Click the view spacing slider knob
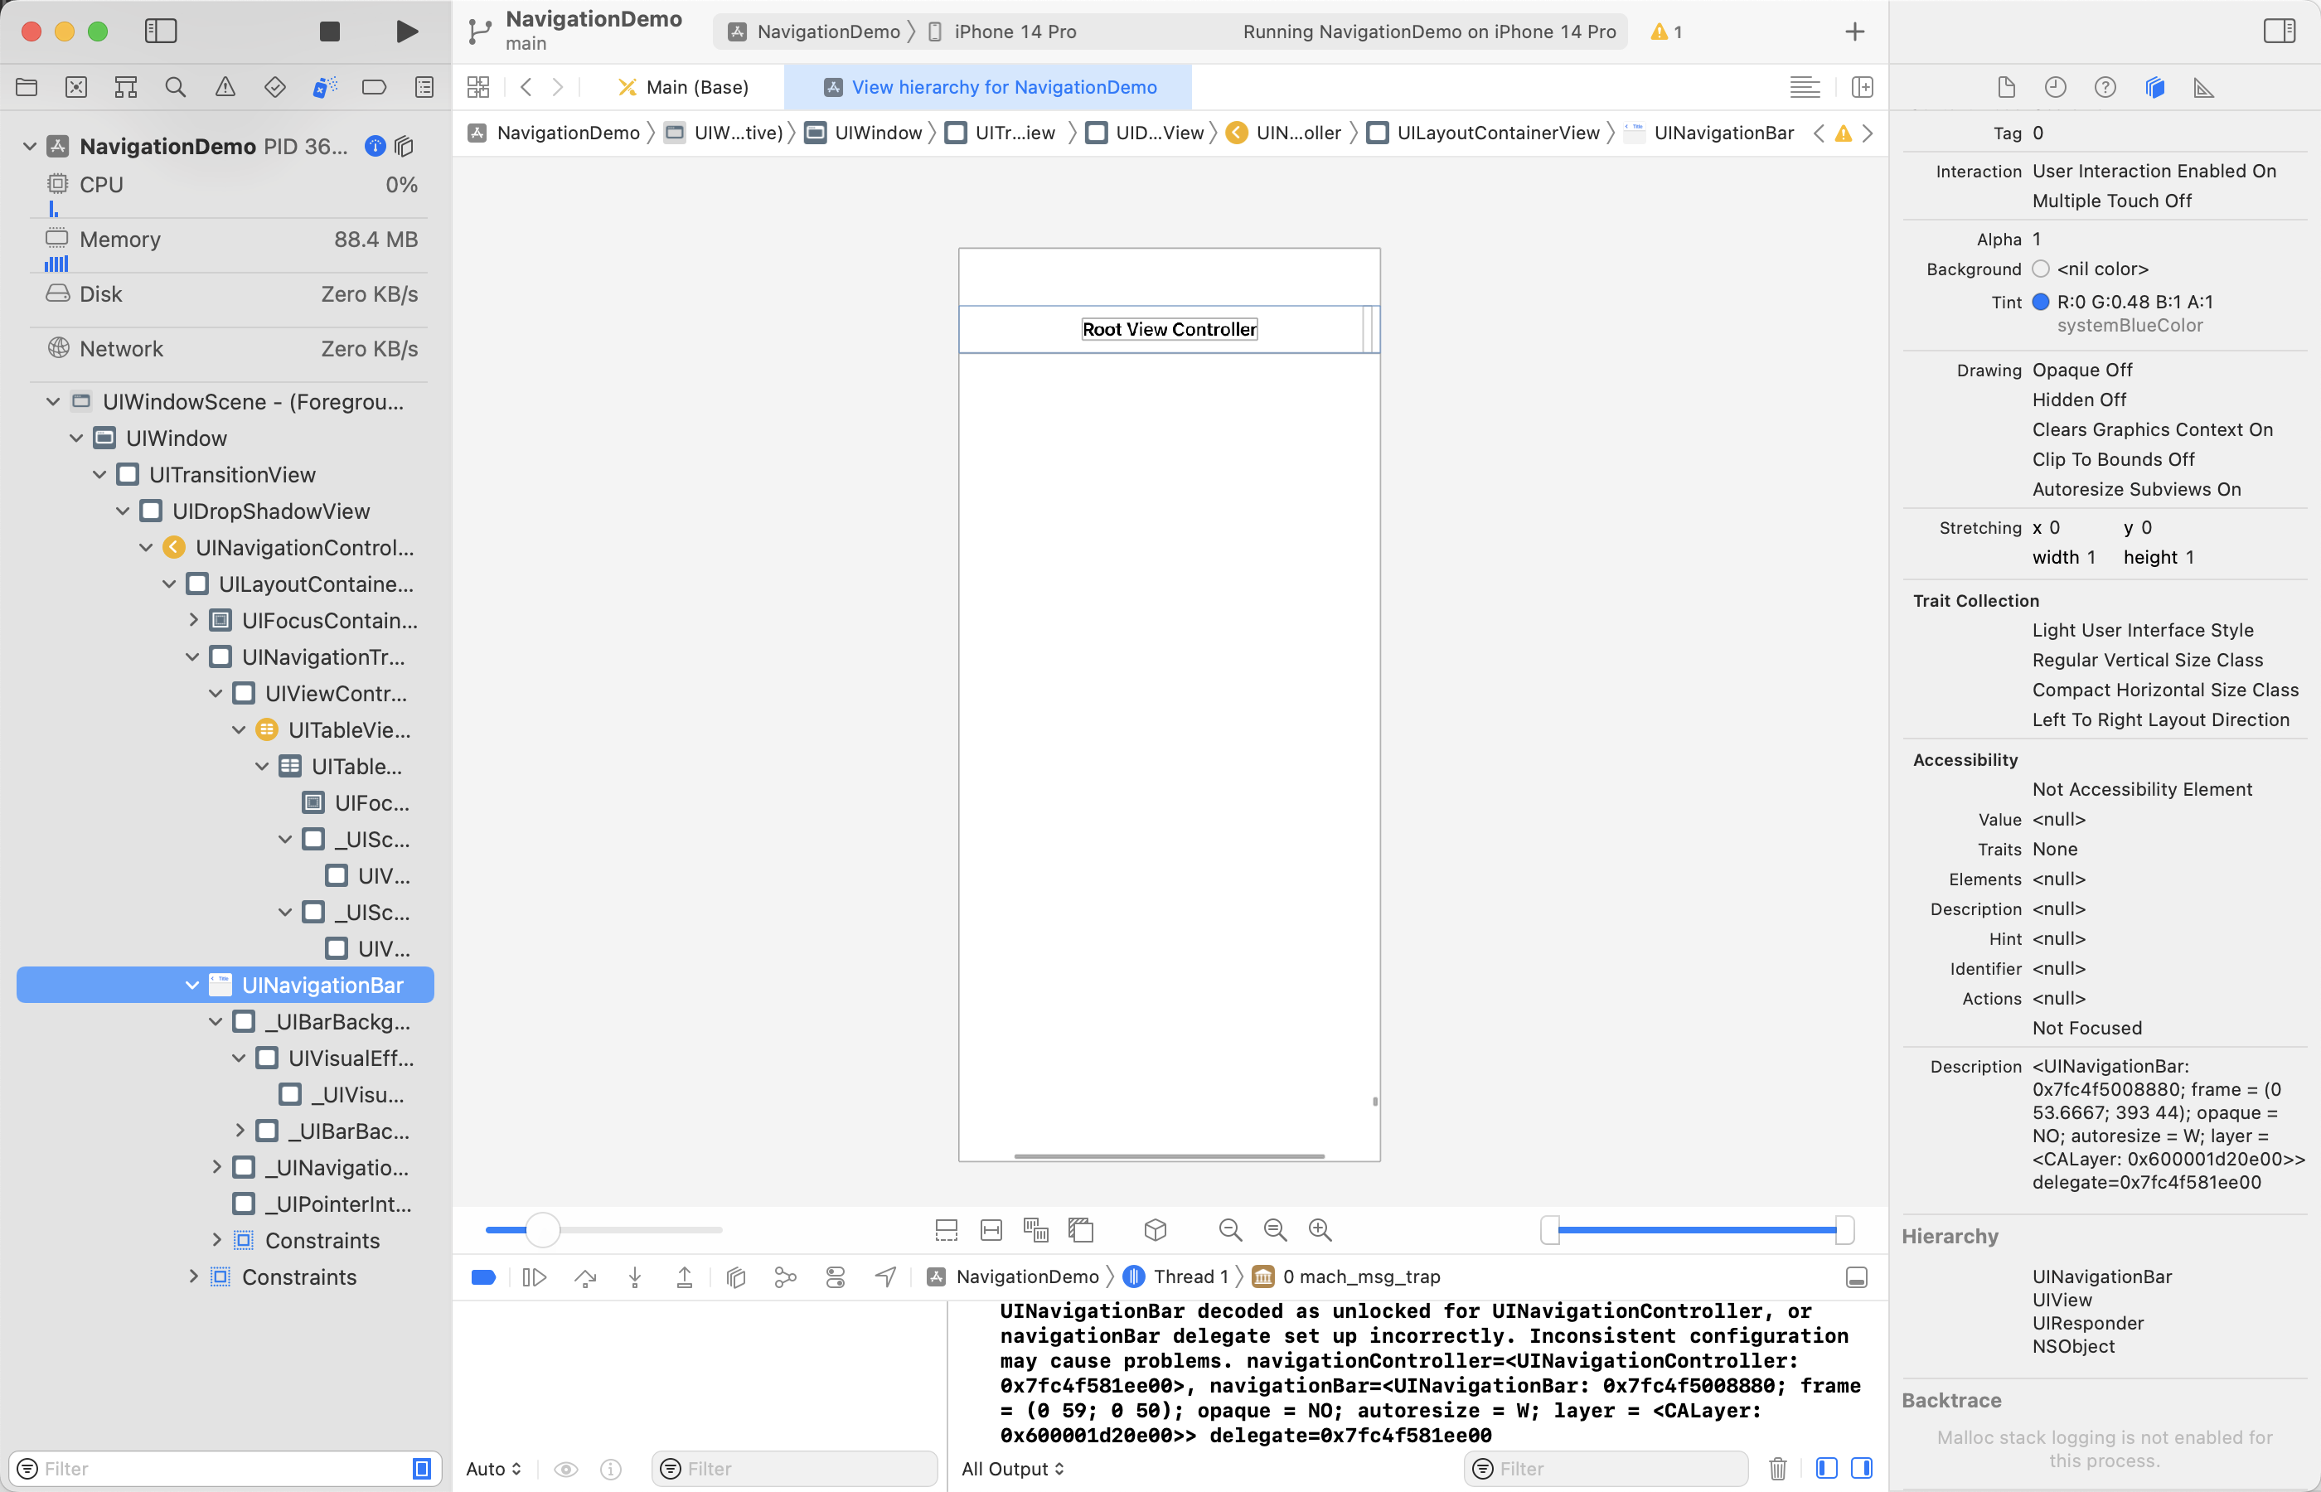The image size is (2321, 1492). [x=542, y=1230]
